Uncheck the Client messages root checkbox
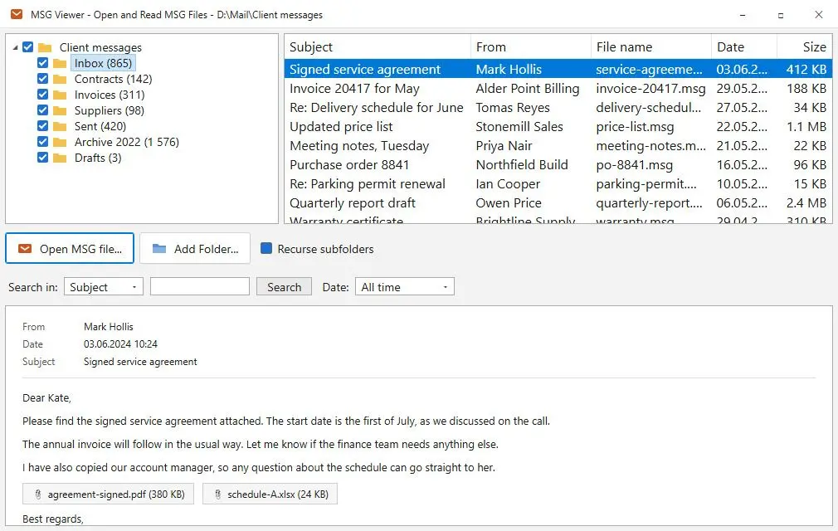838x531 pixels. 27,47
